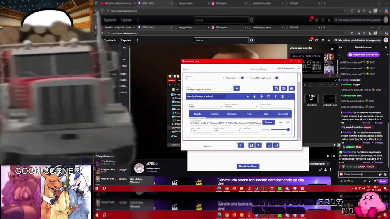Open help for the Overlay action

(x=275, y=96)
